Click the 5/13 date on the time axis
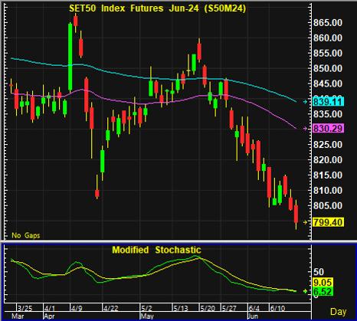The width and height of the screenshot is (357, 321). [181, 308]
